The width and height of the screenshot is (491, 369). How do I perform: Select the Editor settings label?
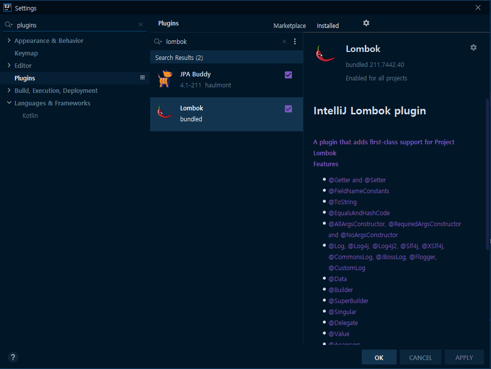click(23, 66)
